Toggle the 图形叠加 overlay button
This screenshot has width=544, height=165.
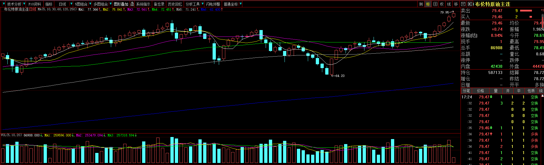point(121,4)
